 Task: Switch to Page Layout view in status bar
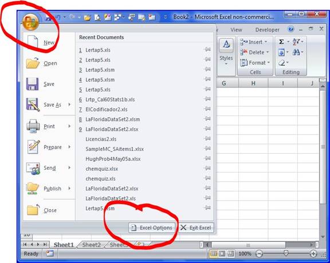(x=222, y=254)
